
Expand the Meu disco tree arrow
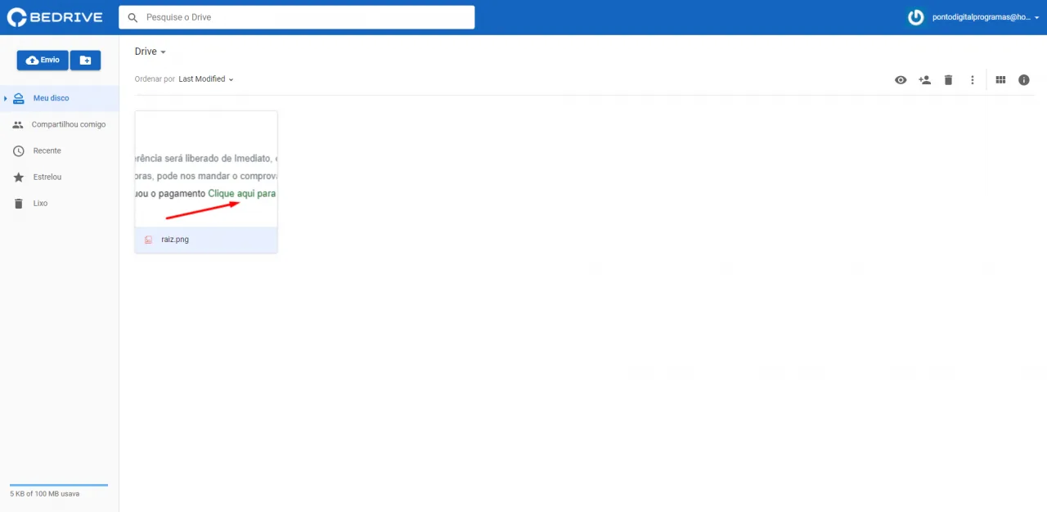point(6,98)
